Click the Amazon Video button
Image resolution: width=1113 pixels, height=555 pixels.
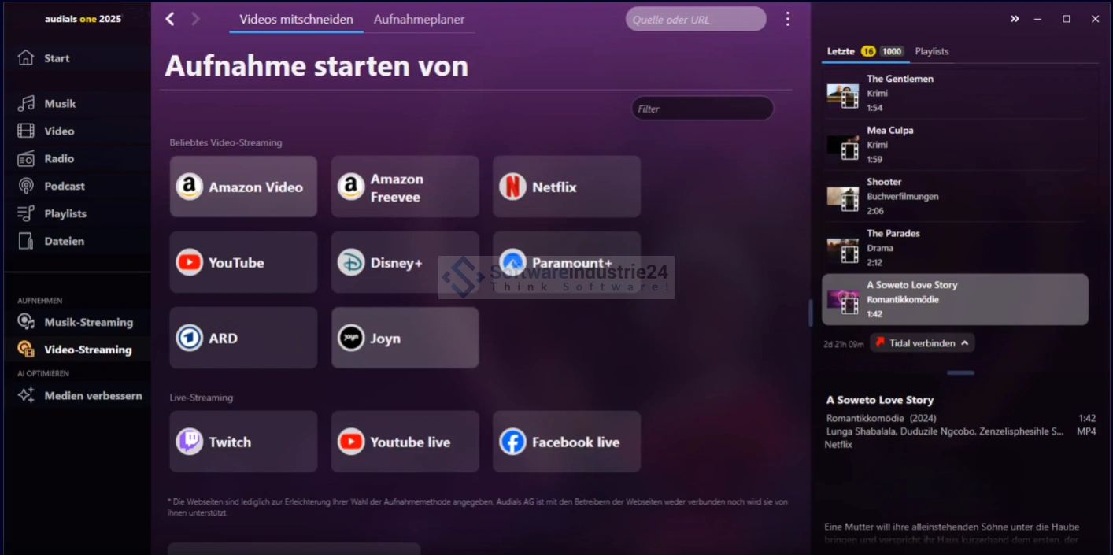tap(243, 187)
